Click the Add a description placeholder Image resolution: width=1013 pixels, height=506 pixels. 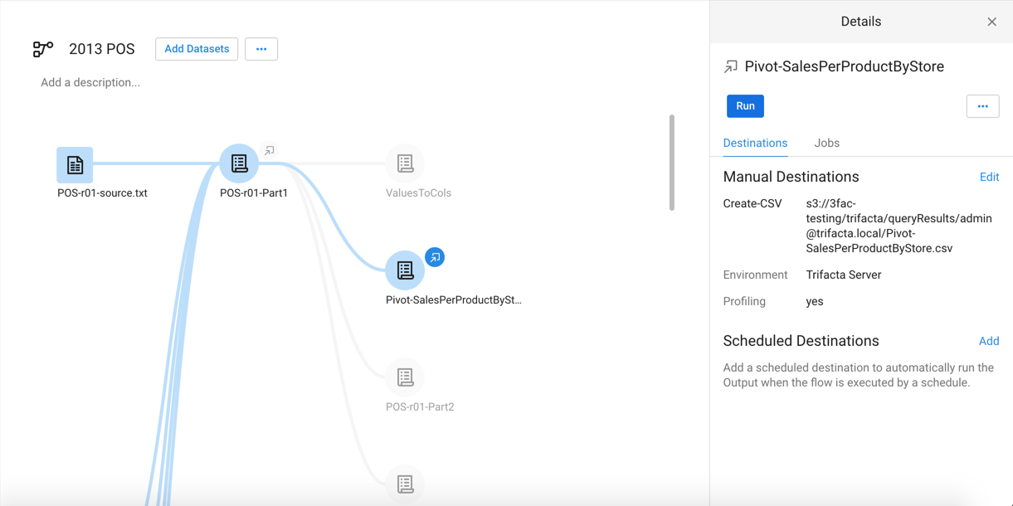click(90, 82)
